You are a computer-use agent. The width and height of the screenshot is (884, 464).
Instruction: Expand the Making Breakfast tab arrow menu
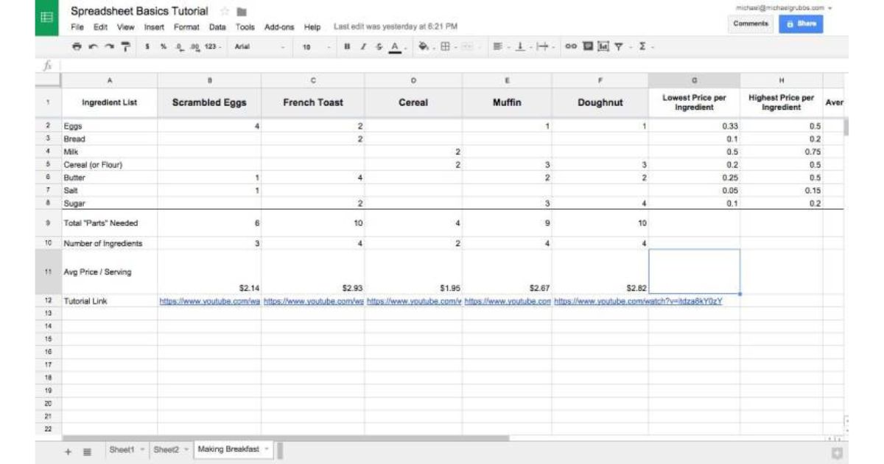pos(266,449)
